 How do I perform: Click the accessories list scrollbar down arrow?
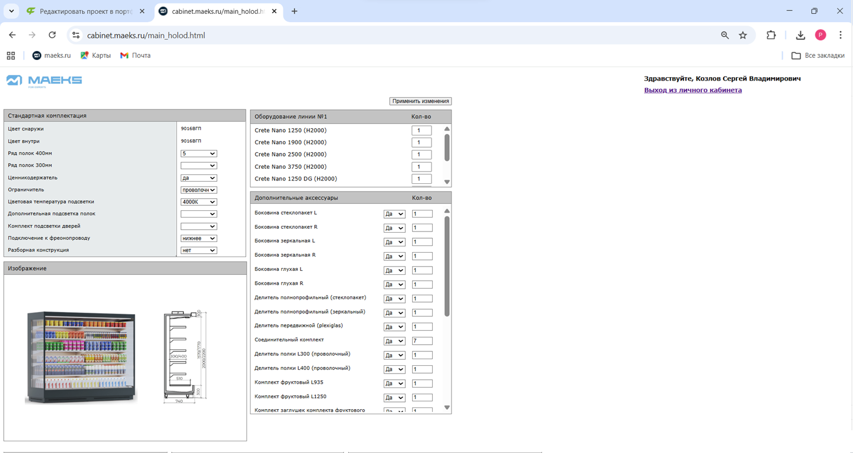tap(446, 407)
